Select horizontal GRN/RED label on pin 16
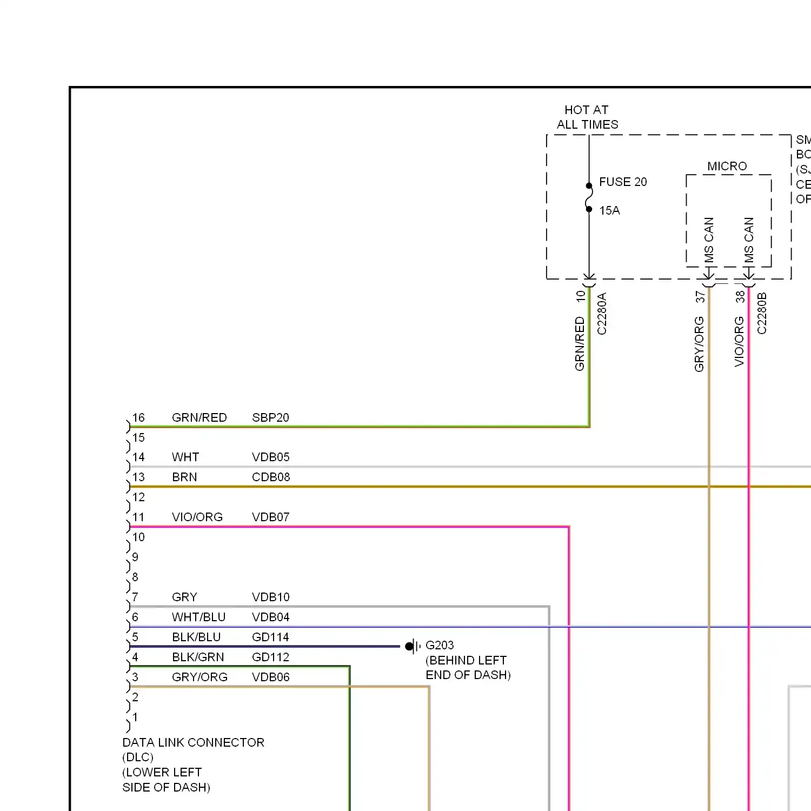The image size is (811, 811). click(199, 417)
